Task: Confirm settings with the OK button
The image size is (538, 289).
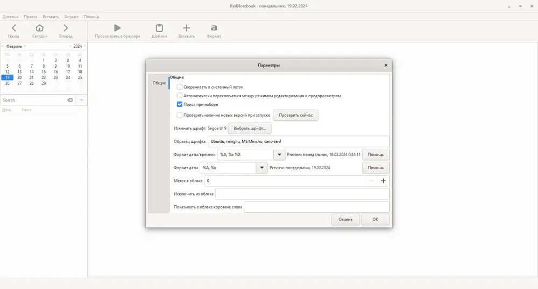Action: 375,220
